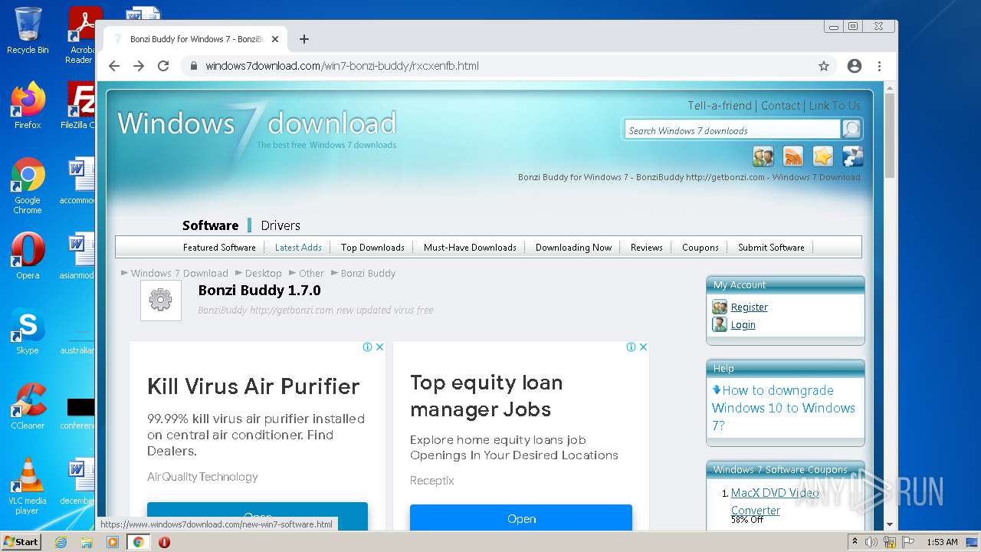Click the Login link
Image resolution: width=981 pixels, height=552 pixels.
[743, 324]
